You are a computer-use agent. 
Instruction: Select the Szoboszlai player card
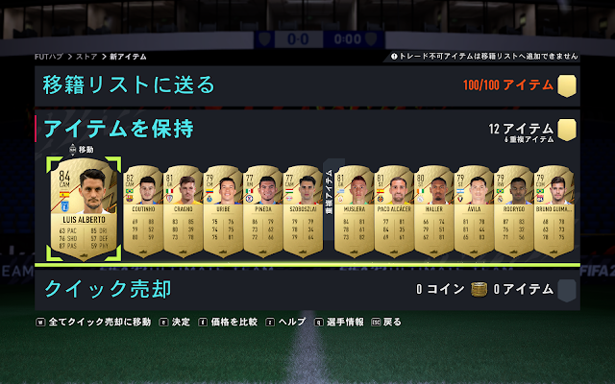pos(303,211)
